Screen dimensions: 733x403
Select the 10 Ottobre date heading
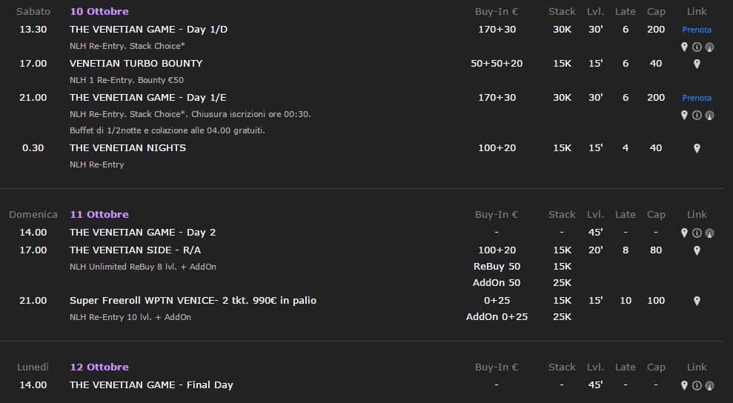(99, 11)
